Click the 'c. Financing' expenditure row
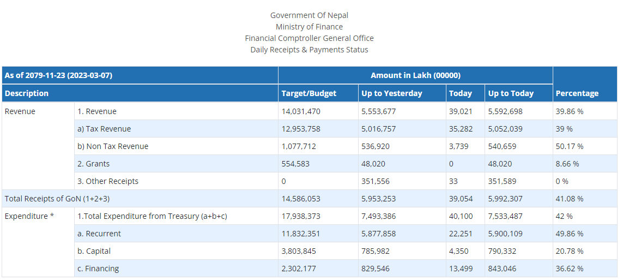The width and height of the screenshot is (623, 280). click(98, 269)
